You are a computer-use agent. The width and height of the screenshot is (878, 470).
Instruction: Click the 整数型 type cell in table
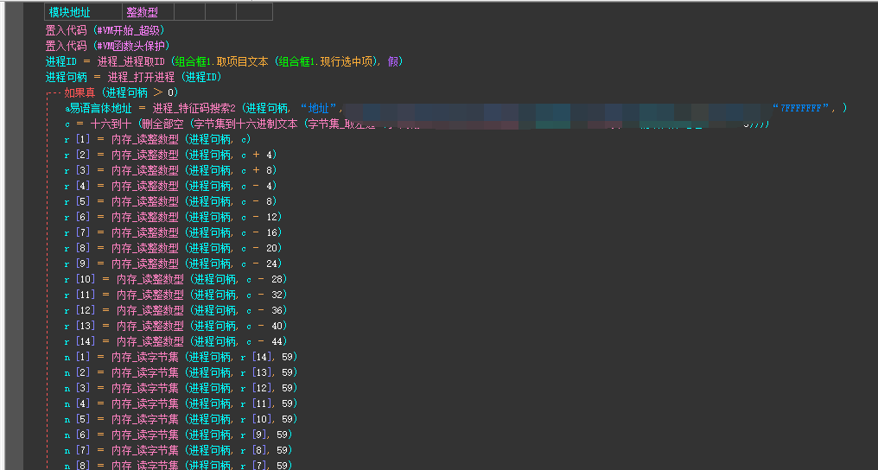(x=142, y=12)
